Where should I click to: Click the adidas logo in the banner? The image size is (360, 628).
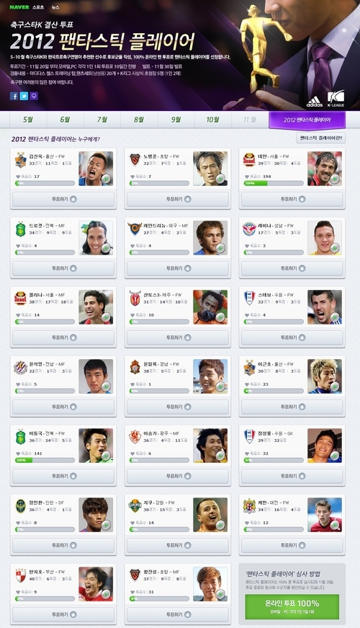[315, 102]
